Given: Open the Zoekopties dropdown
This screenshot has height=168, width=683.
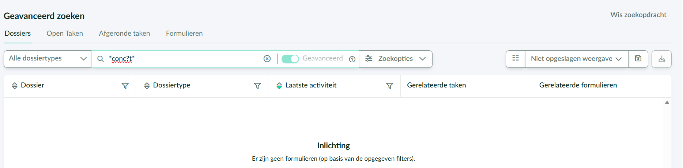Looking at the screenshot, I should (x=396, y=59).
